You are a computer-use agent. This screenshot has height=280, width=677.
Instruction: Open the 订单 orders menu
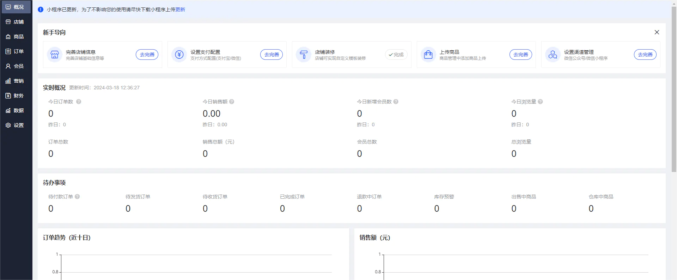click(16, 51)
